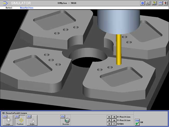This screenshot has width=169, height=127.
Task: Click the magnifier search icon in title bar
Action: click(148, 3)
